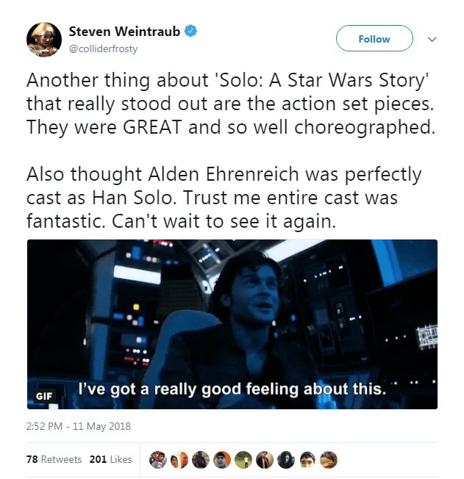Open Steven Weintraub's profile avatar
Image resolution: width=464 pixels, height=479 pixels.
44,40
